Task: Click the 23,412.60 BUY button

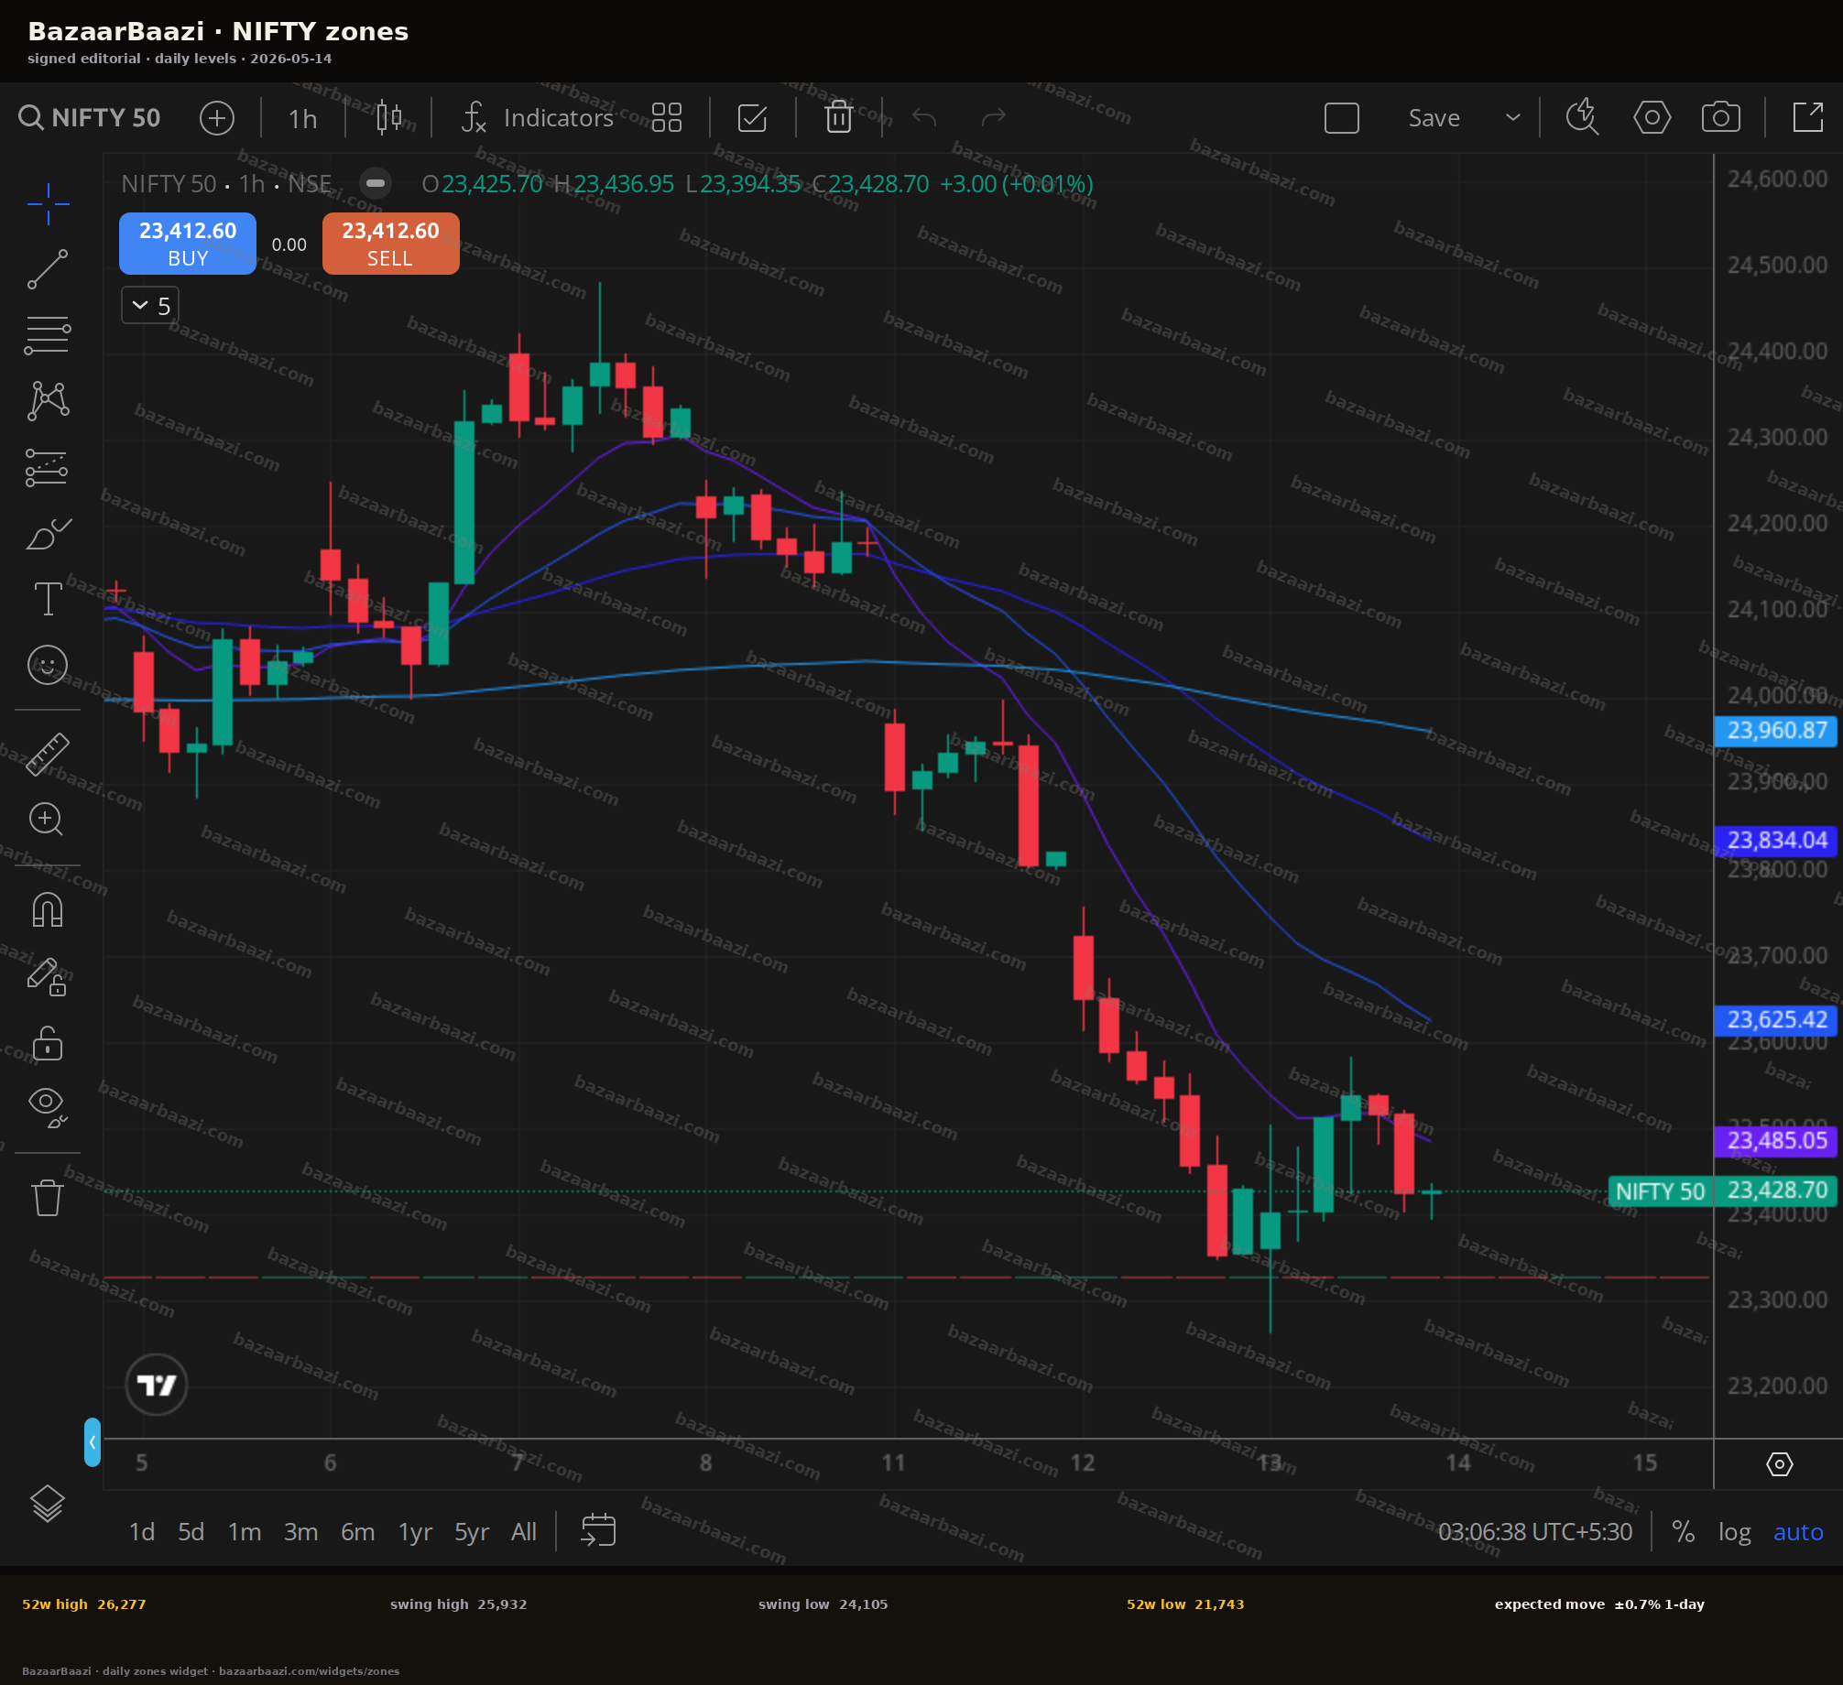Action: [188, 244]
